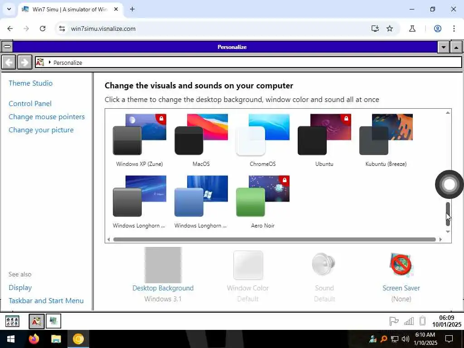Screen dimensions: 464x348
Task: Click the Sound label
Action: 324,288
